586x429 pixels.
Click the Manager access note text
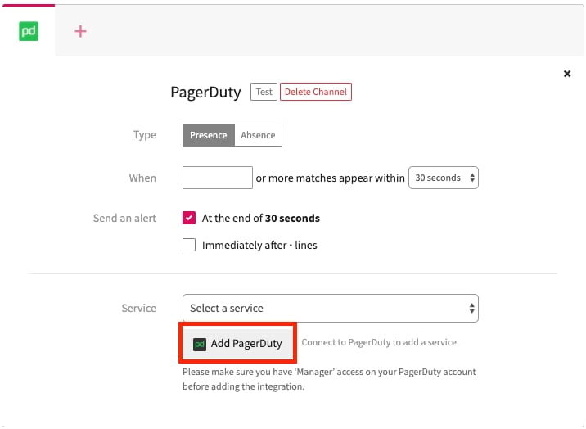pos(329,379)
